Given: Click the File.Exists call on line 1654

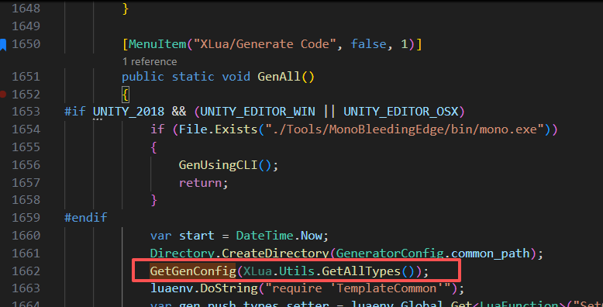Looking at the screenshot, I should [218, 129].
